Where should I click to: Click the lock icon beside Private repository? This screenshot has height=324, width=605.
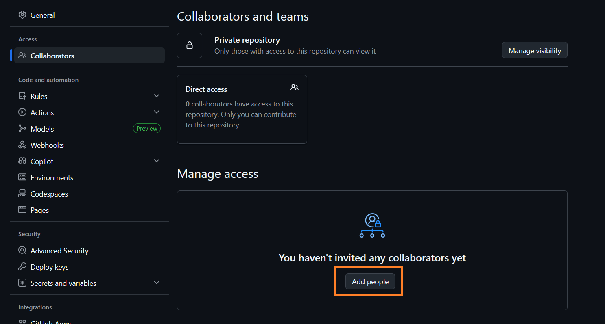(x=190, y=45)
